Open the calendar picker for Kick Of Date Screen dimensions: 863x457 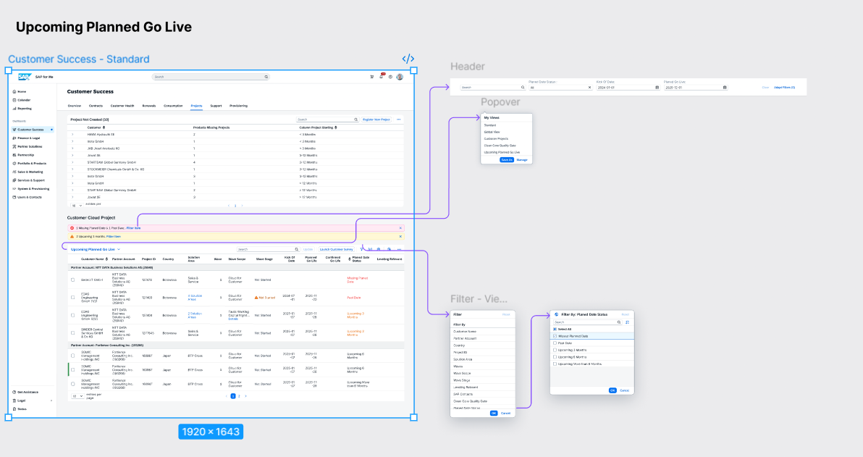(x=657, y=88)
